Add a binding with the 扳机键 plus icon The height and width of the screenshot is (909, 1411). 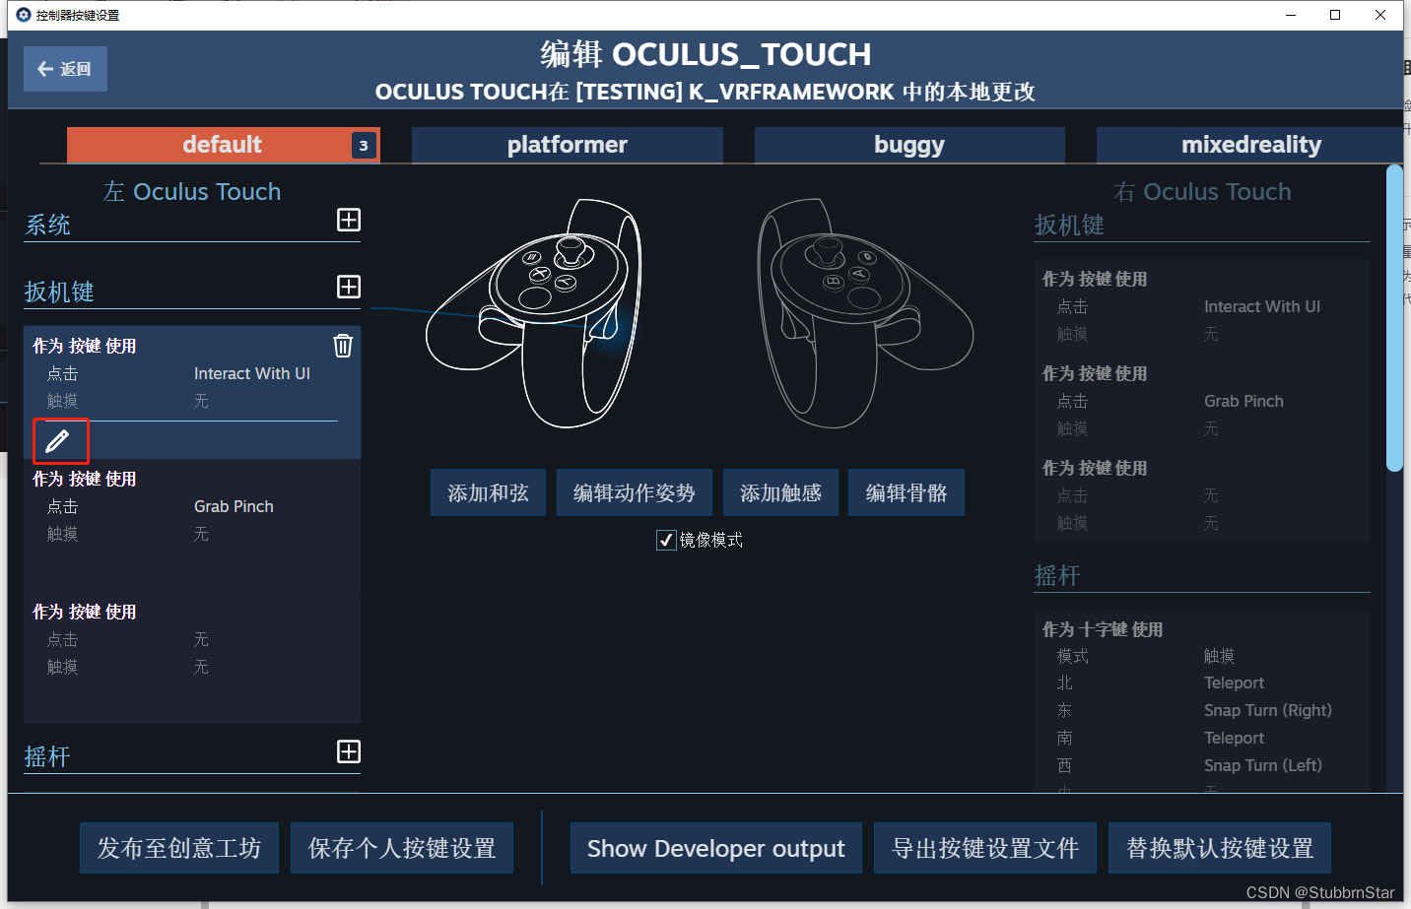[349, 287]
